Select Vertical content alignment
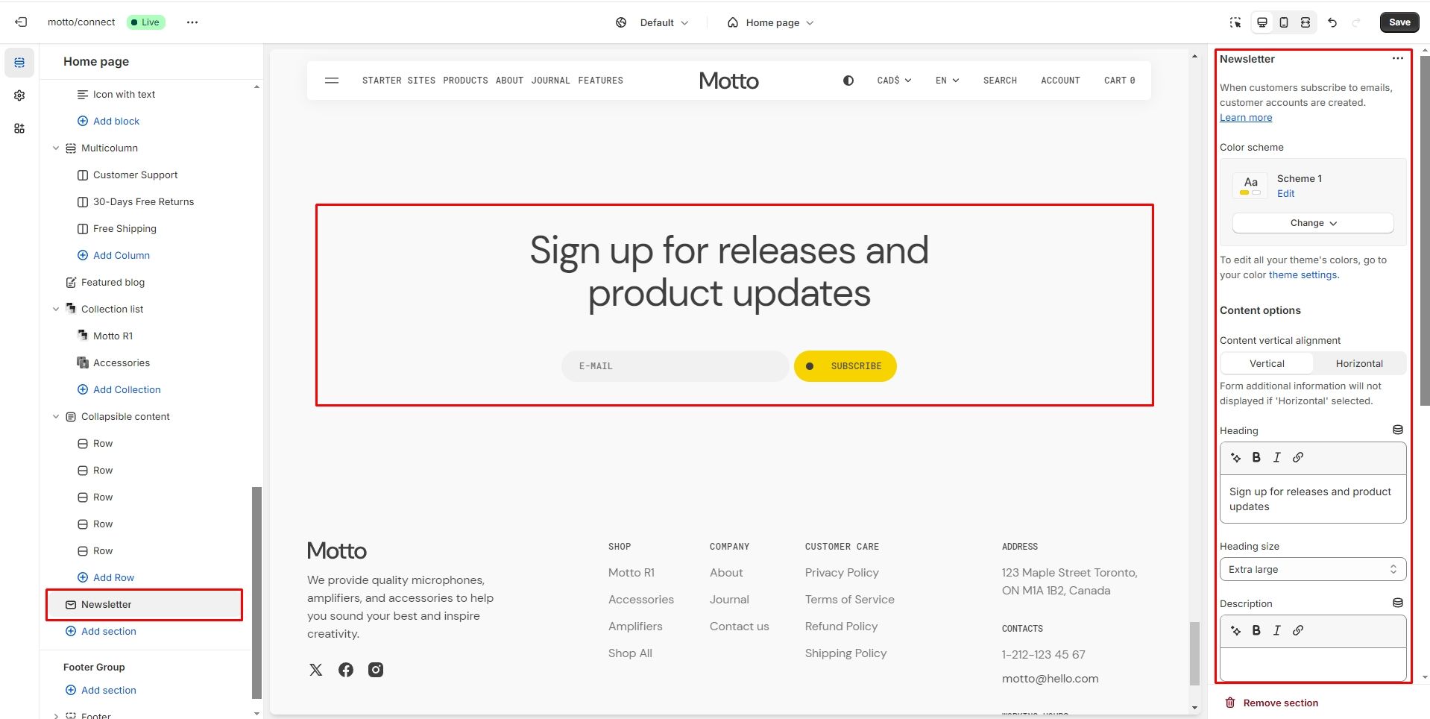The height and width of the screenshot is (719, 1430). pos(1267,363)
